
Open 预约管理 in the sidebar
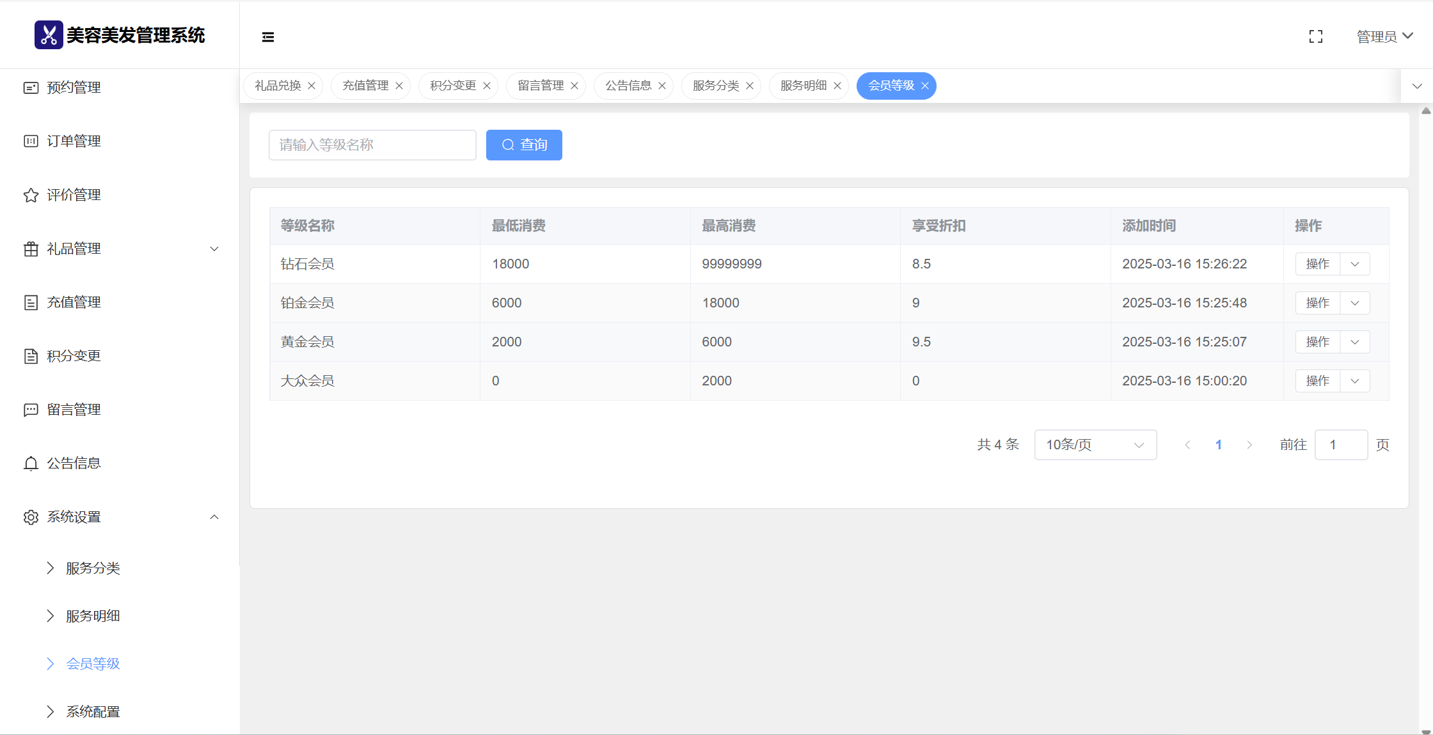74,88
